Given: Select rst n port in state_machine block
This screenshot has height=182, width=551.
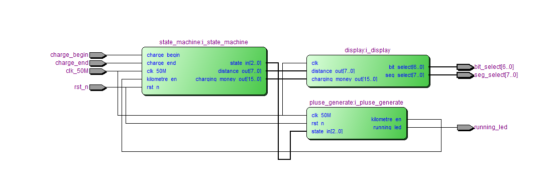Looking at the screenshot, I should 153,87.
